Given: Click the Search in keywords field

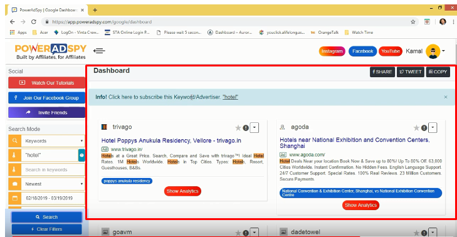Looking at the screenshot, I should [53, 170].
